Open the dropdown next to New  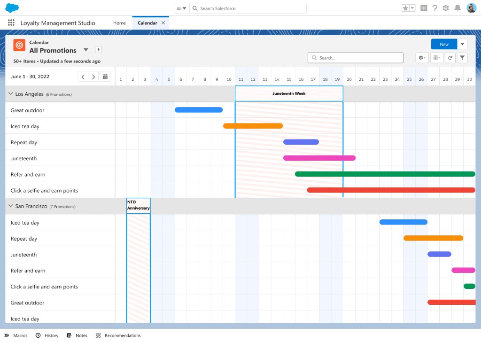click(x=462, y=44)
